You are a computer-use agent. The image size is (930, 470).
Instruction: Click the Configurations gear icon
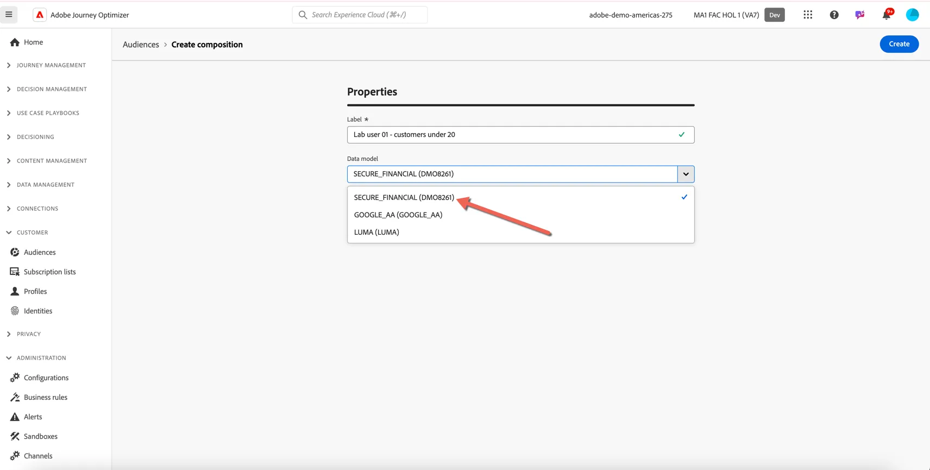tap(15, 378)
